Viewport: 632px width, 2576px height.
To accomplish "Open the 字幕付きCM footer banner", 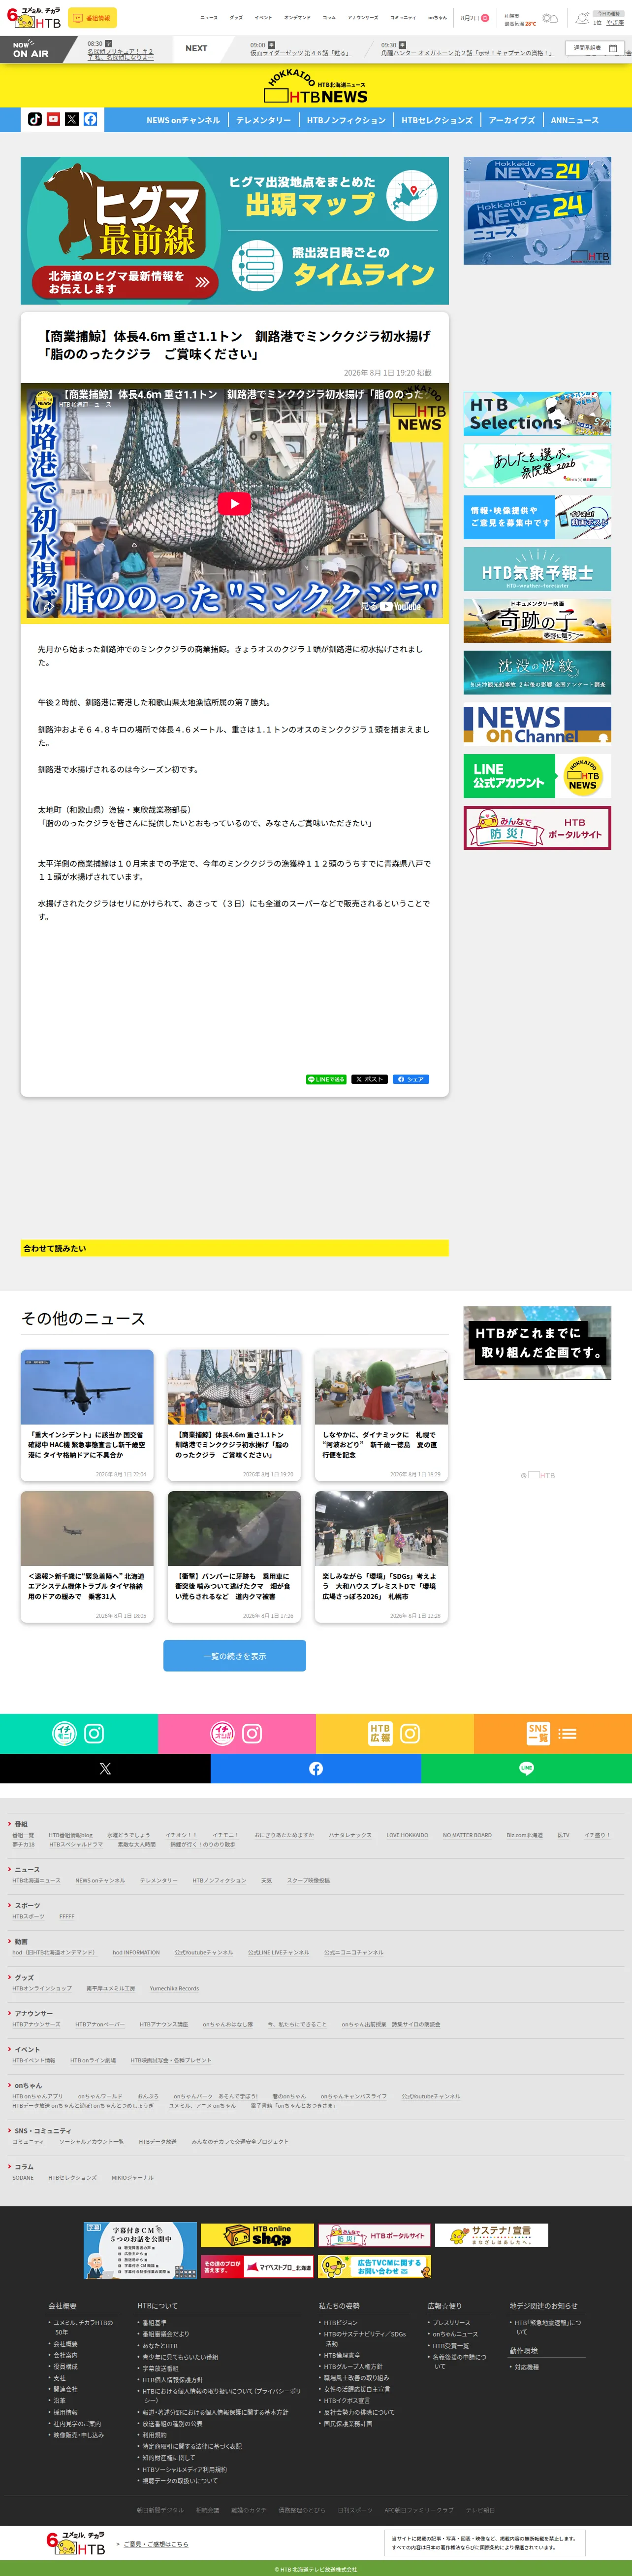I will 140,2250.
